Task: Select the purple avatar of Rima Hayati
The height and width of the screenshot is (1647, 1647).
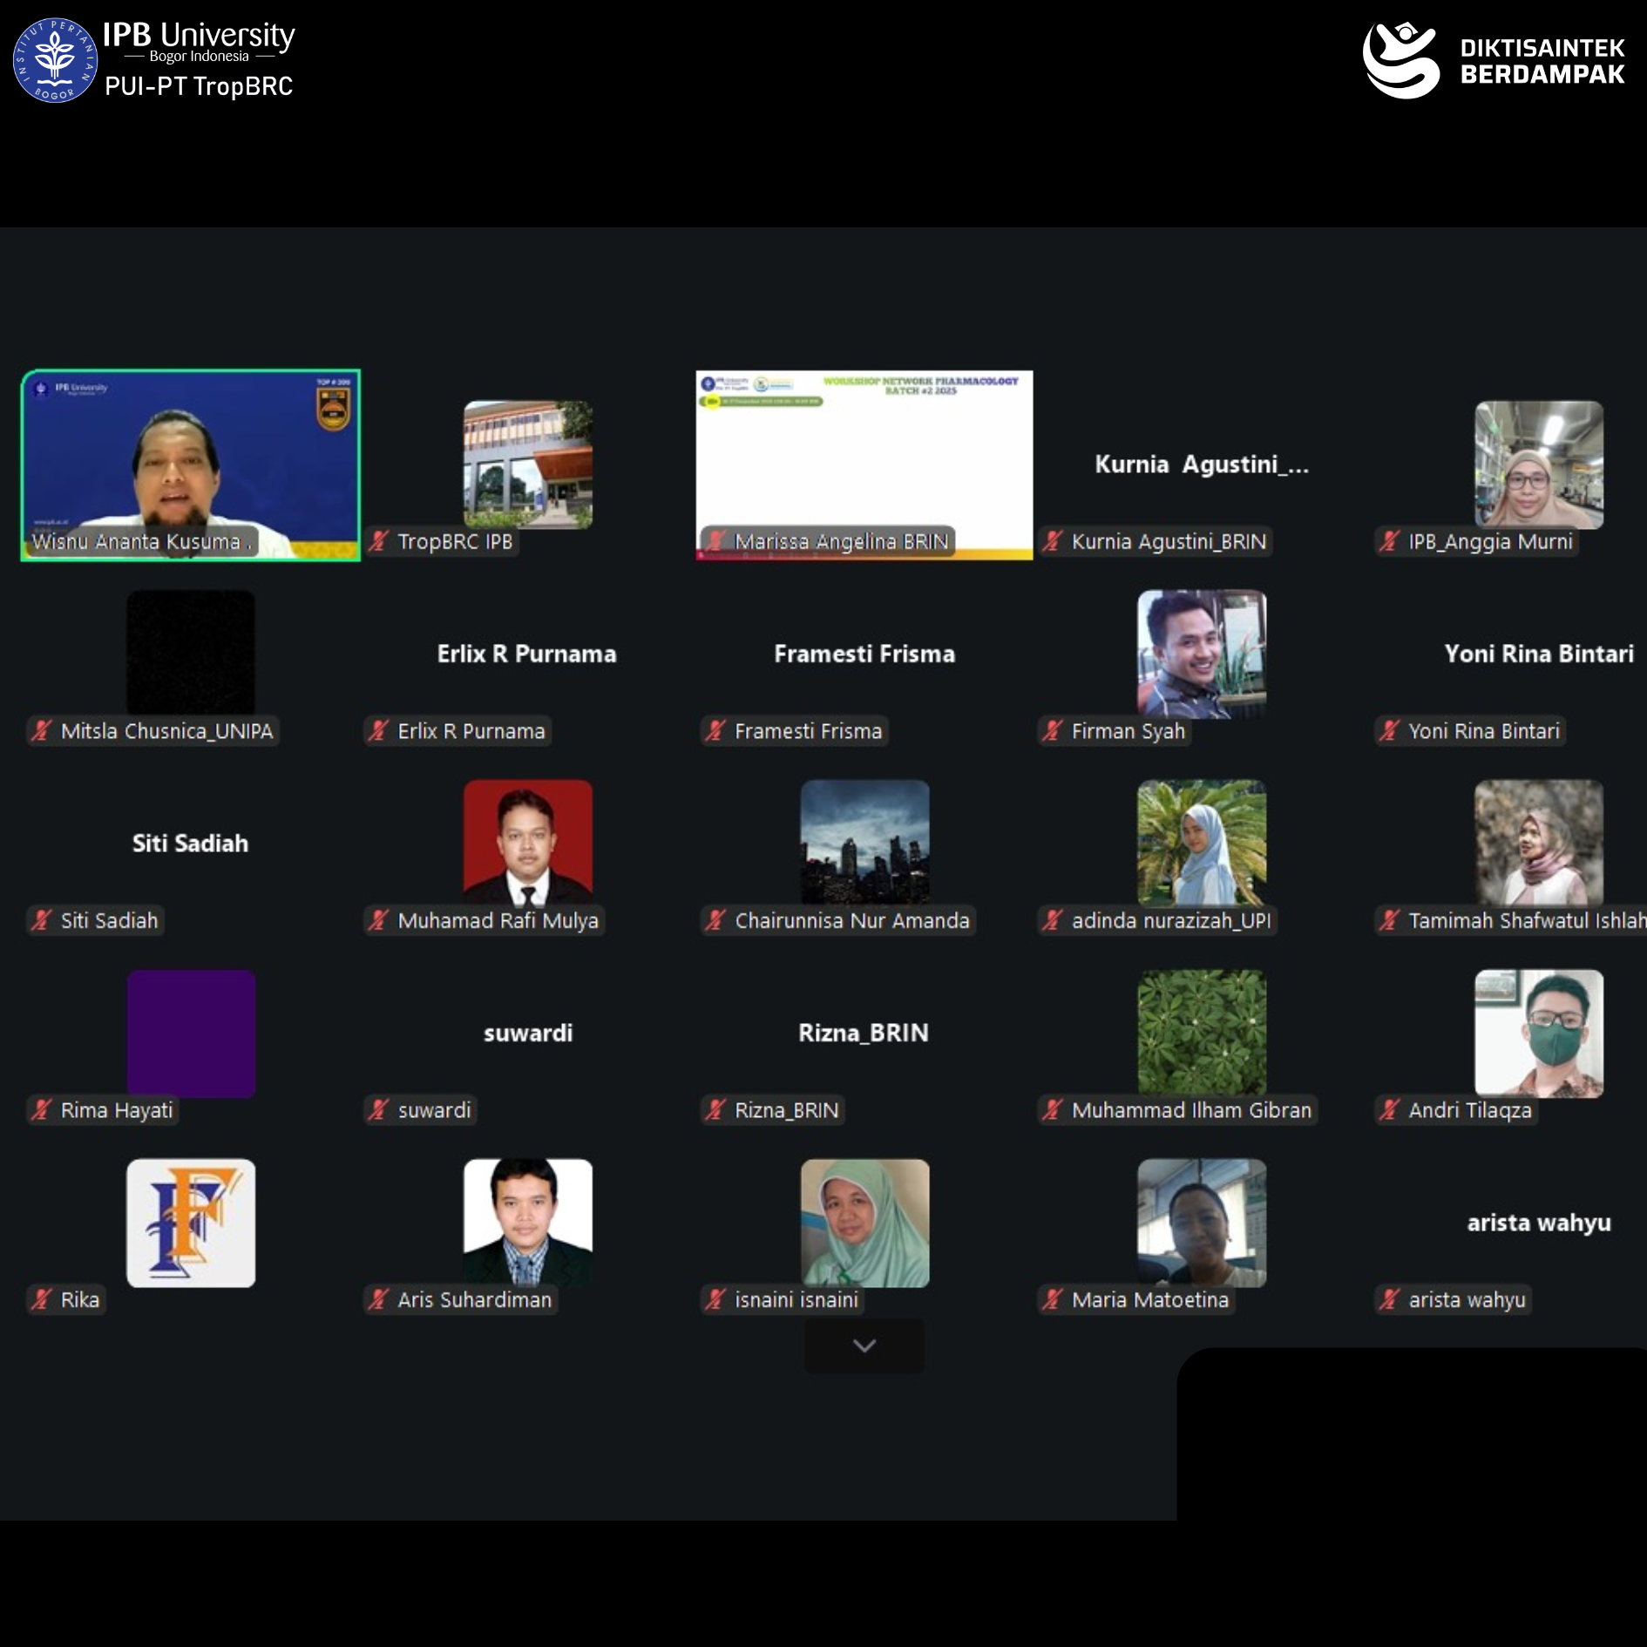Action: (x=191, y=1033)
